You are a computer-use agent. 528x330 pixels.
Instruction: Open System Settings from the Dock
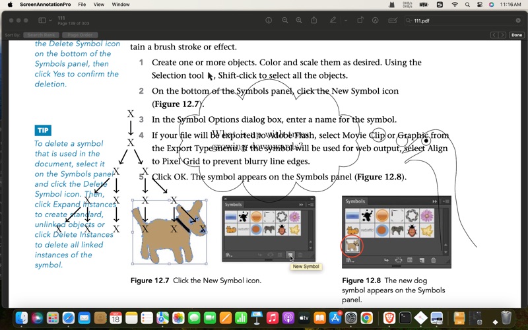pos(351,317)
